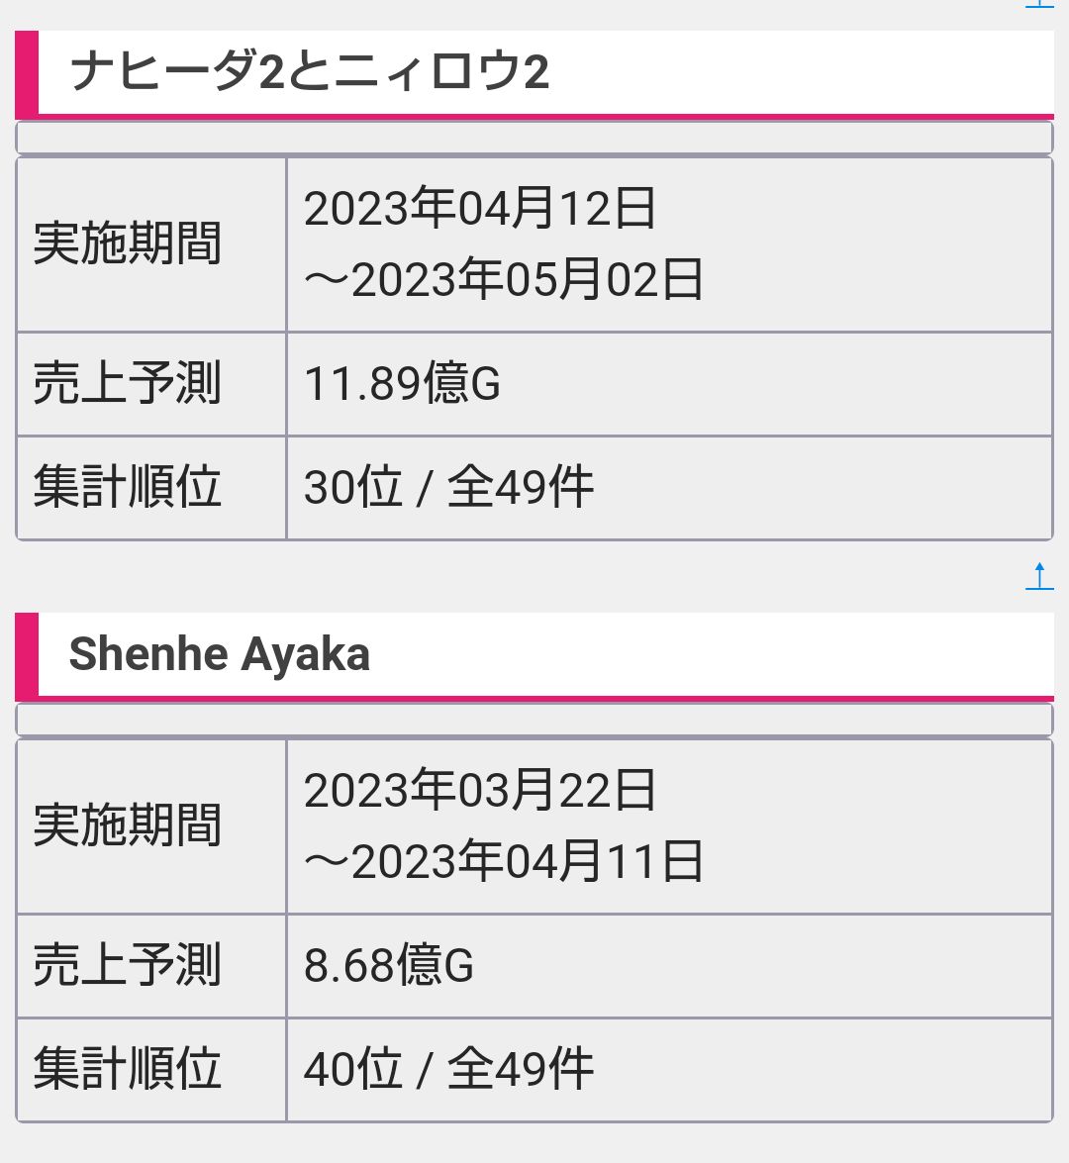Screen dimensions: 1069x1163
Task: Tap 売上予測 label in Shenhe Ayaka table
Action: 127,966
